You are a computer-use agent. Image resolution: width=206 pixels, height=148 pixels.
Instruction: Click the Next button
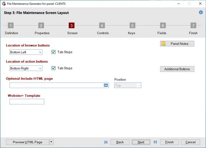[x=141, y=142]
